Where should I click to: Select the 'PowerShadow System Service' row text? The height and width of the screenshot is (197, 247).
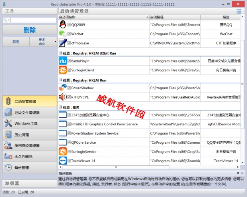pyautogui.click(x=95, y=133)
